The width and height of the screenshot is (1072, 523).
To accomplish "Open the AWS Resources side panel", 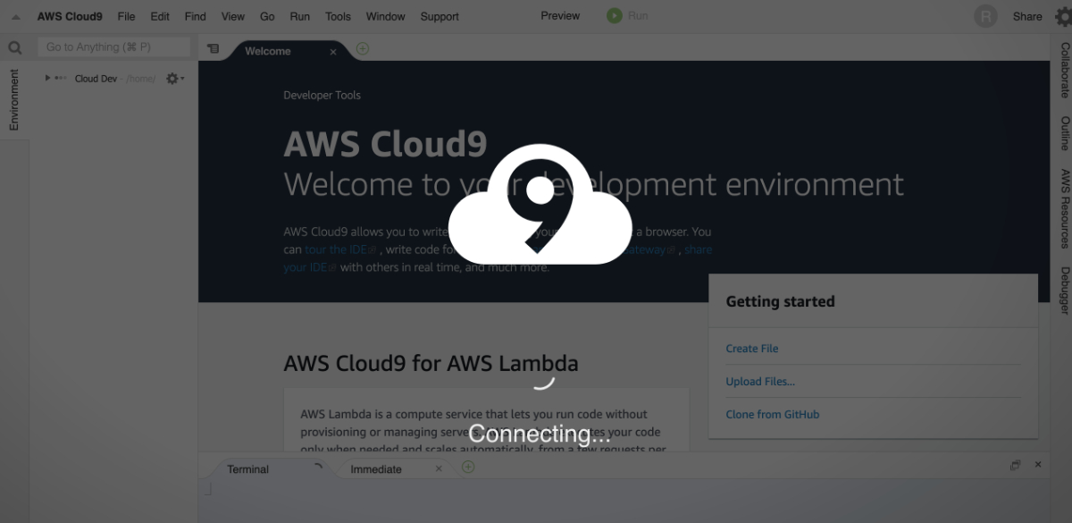I will (x=1064, y=208).
